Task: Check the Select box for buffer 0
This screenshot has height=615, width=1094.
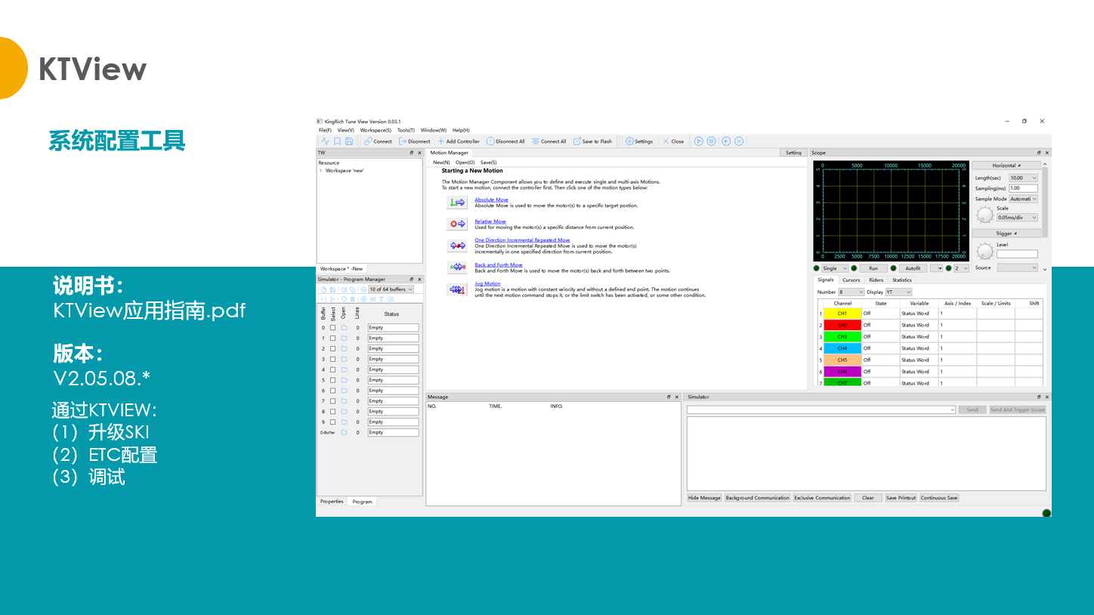Action: (332, 328)
